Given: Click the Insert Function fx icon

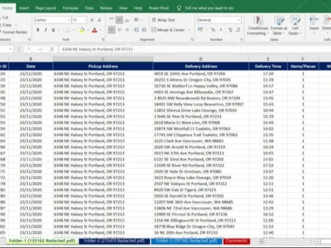Looking at the screenshot, I should pyautogui.click(x=52, y=49).
